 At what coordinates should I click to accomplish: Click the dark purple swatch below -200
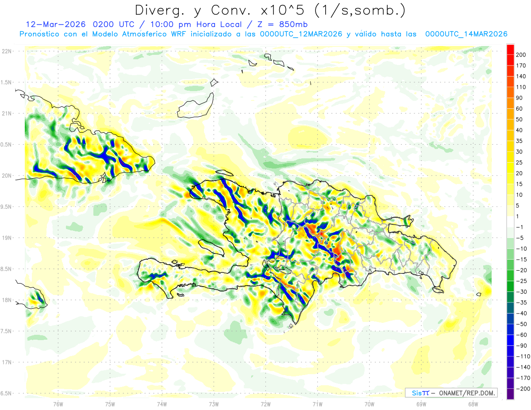point(510,394)
